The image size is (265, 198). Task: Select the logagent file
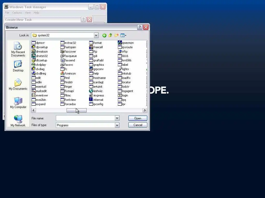(126, 91)
